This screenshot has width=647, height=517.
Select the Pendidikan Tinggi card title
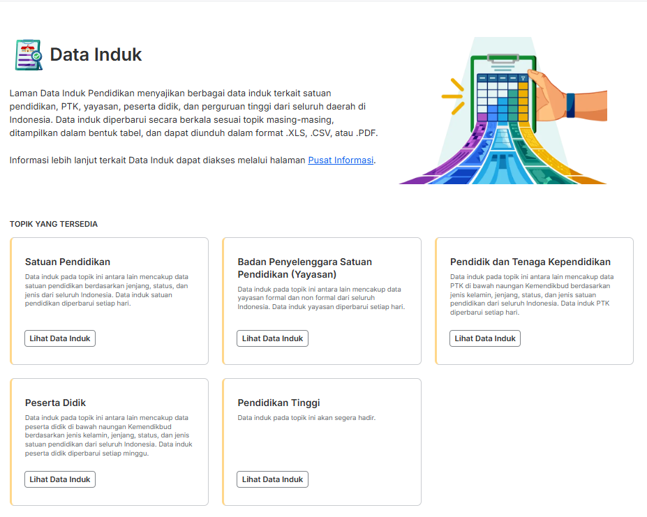[279, 403]
